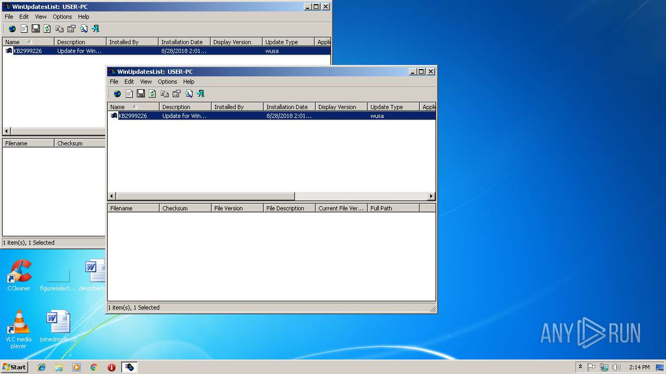Click WinUpdatesList taskbar button
Viewport: 666px width, 374px height.
coord(130,367)
